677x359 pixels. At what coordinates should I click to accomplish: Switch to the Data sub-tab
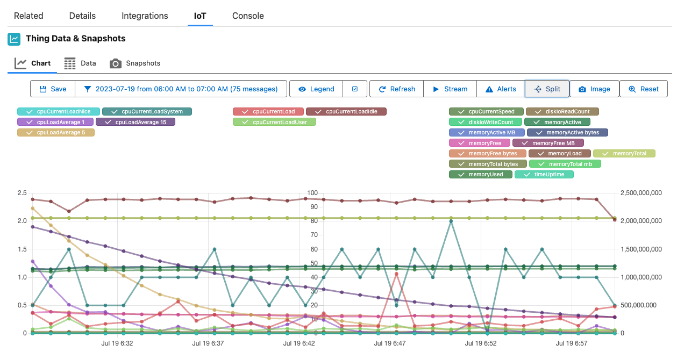click(x=80, y=63)
